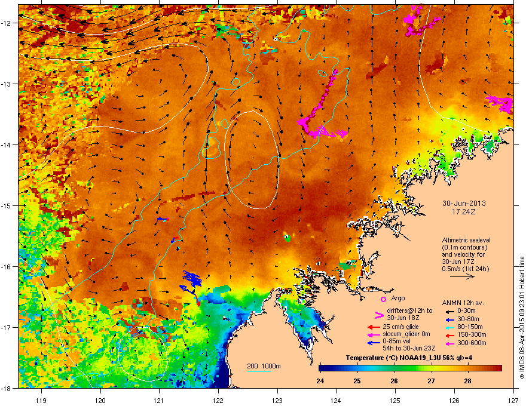Click the 'Temperature (°C) NOAA19_L3U' title
The height and width of the screenshot is (406, 526).
tap(390, 358)
